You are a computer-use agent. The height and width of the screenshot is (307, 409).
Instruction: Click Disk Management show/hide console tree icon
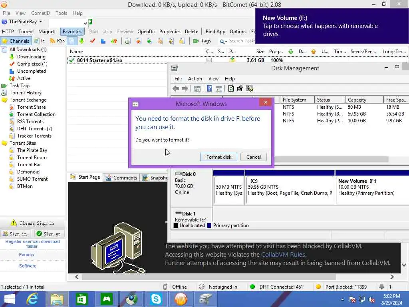197,89
